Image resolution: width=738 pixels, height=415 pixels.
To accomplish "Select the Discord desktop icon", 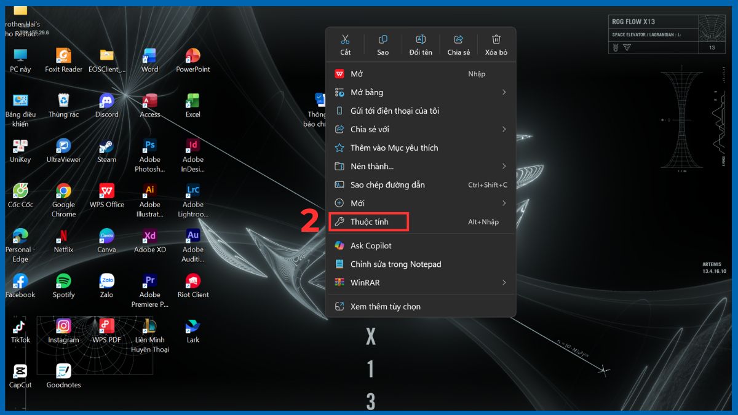I will click(x=106, y=105).
